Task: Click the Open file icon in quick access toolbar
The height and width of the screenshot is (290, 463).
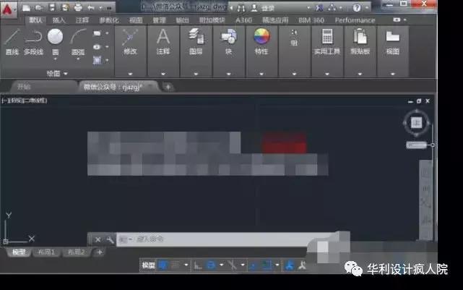Action: click(39, 8)
